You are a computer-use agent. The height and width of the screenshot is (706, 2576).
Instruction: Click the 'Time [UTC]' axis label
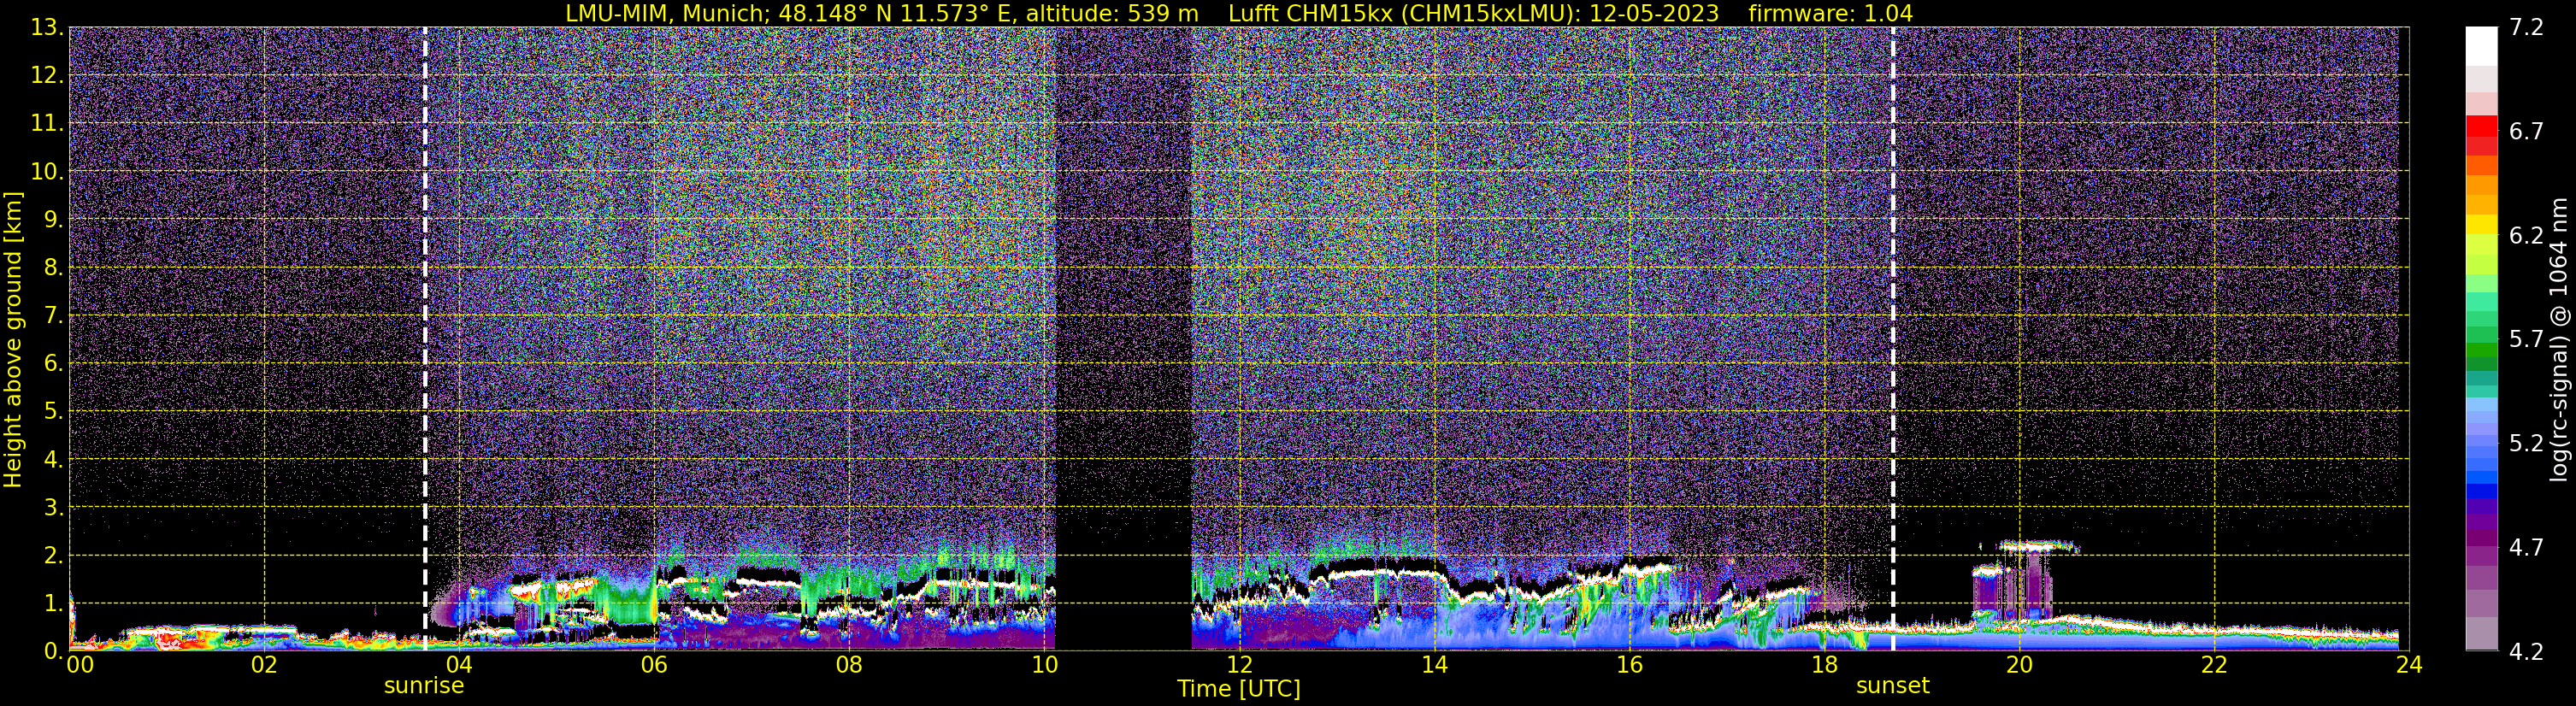tap(1239, 689)
